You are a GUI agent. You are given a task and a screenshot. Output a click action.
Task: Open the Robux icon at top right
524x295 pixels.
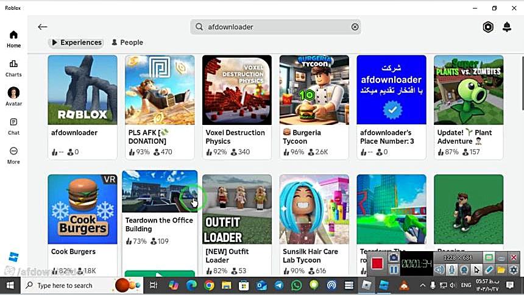488,27
